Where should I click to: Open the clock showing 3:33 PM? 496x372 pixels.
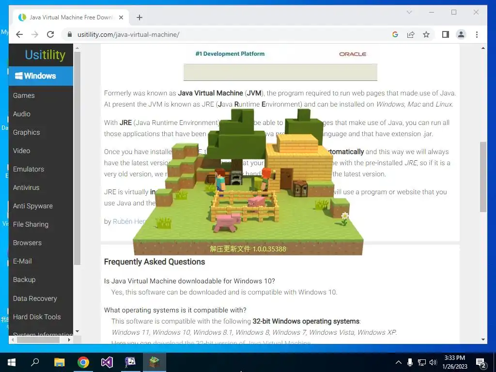455,362
